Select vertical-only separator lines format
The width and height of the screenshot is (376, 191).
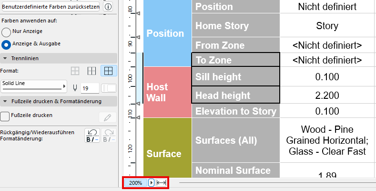coord(91,71)
